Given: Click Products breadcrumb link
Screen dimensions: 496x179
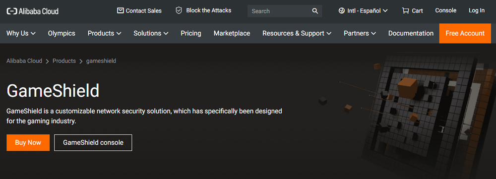Looking at the screenshot, I should pos(64,60).
